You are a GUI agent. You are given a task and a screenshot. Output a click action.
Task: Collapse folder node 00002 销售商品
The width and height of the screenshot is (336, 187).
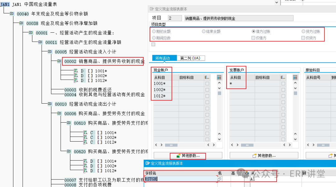point(59,61)
